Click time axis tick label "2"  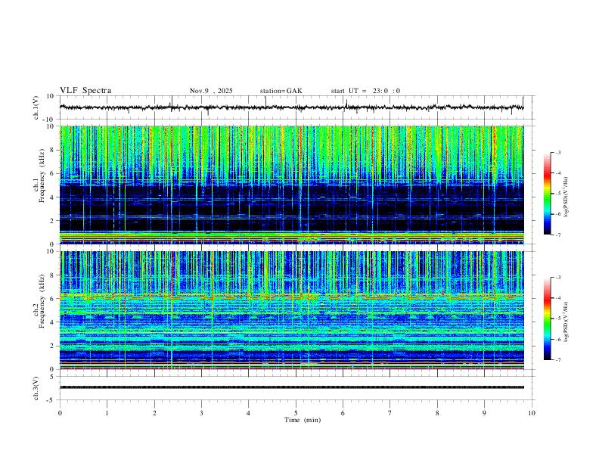[x=154, y=413]
